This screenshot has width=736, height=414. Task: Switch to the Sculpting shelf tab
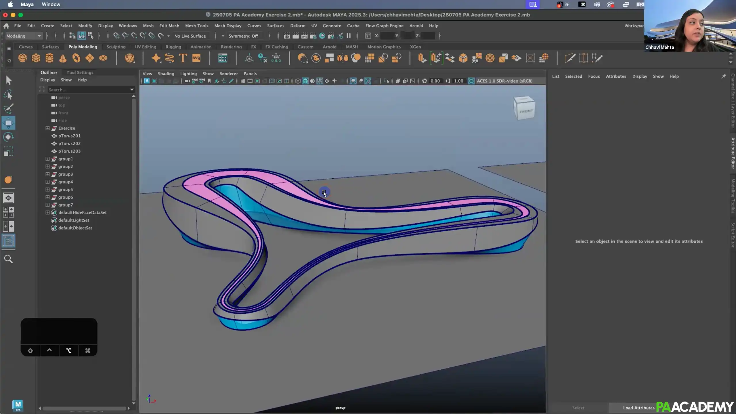point(115,47)
